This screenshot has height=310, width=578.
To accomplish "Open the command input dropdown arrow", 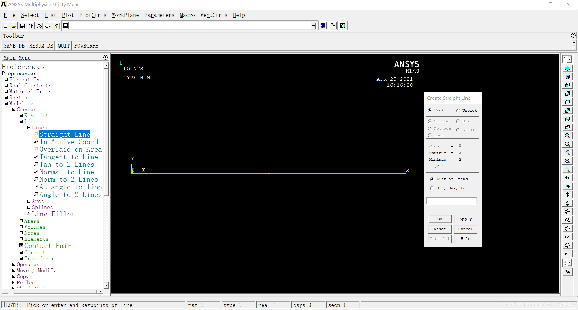I will point(313,26).
